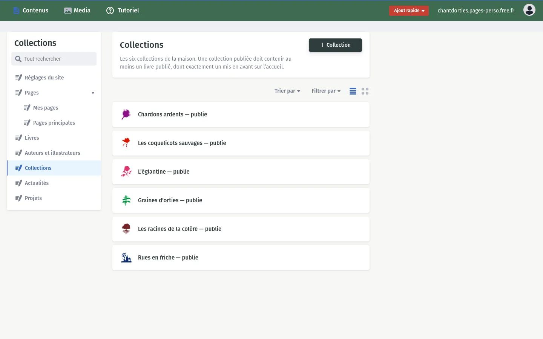Open the Trier par dropdown
Viewport: 543px width, 339px height.
(x=287, y=91)
